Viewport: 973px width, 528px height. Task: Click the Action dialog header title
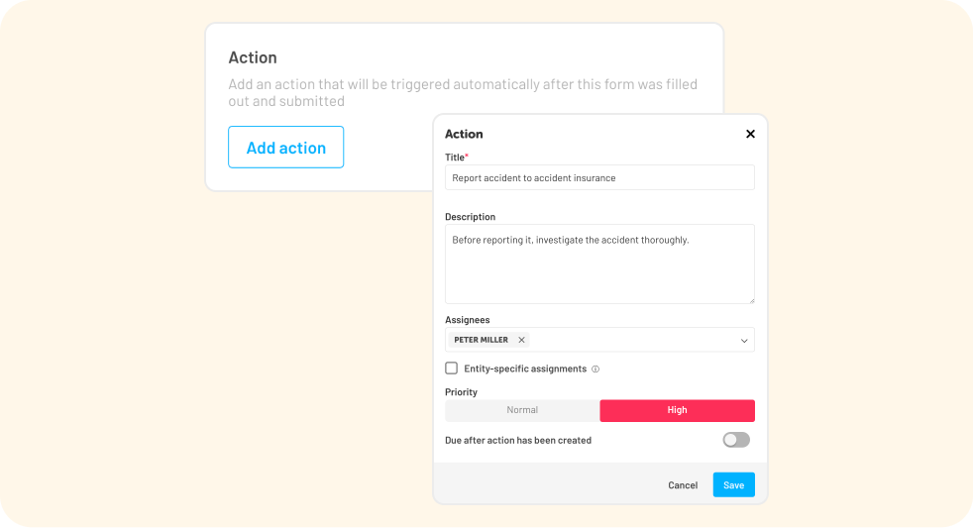pos(464,134)
